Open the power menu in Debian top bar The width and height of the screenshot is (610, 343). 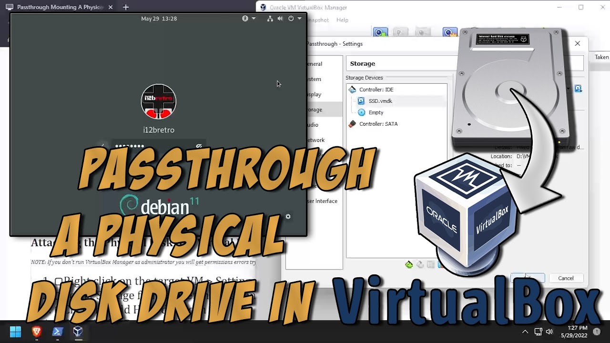[x=295, y=19]
